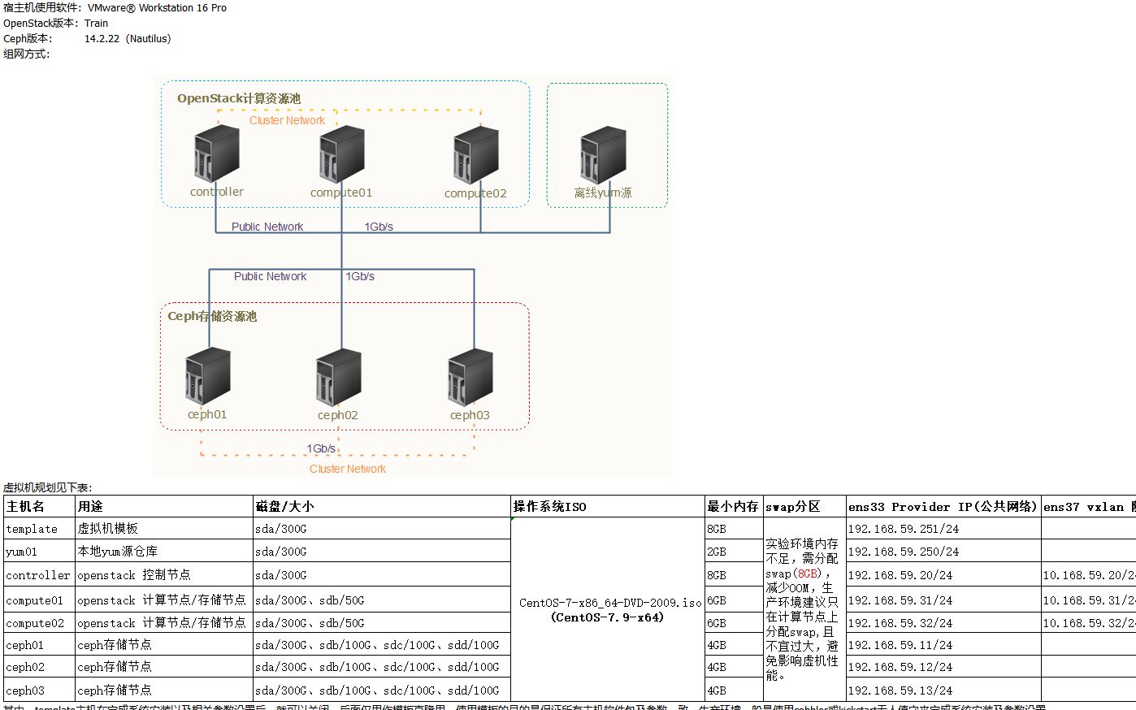Select the 操作系统ISO column header
1136x710 pixels.
coord(608,506)
